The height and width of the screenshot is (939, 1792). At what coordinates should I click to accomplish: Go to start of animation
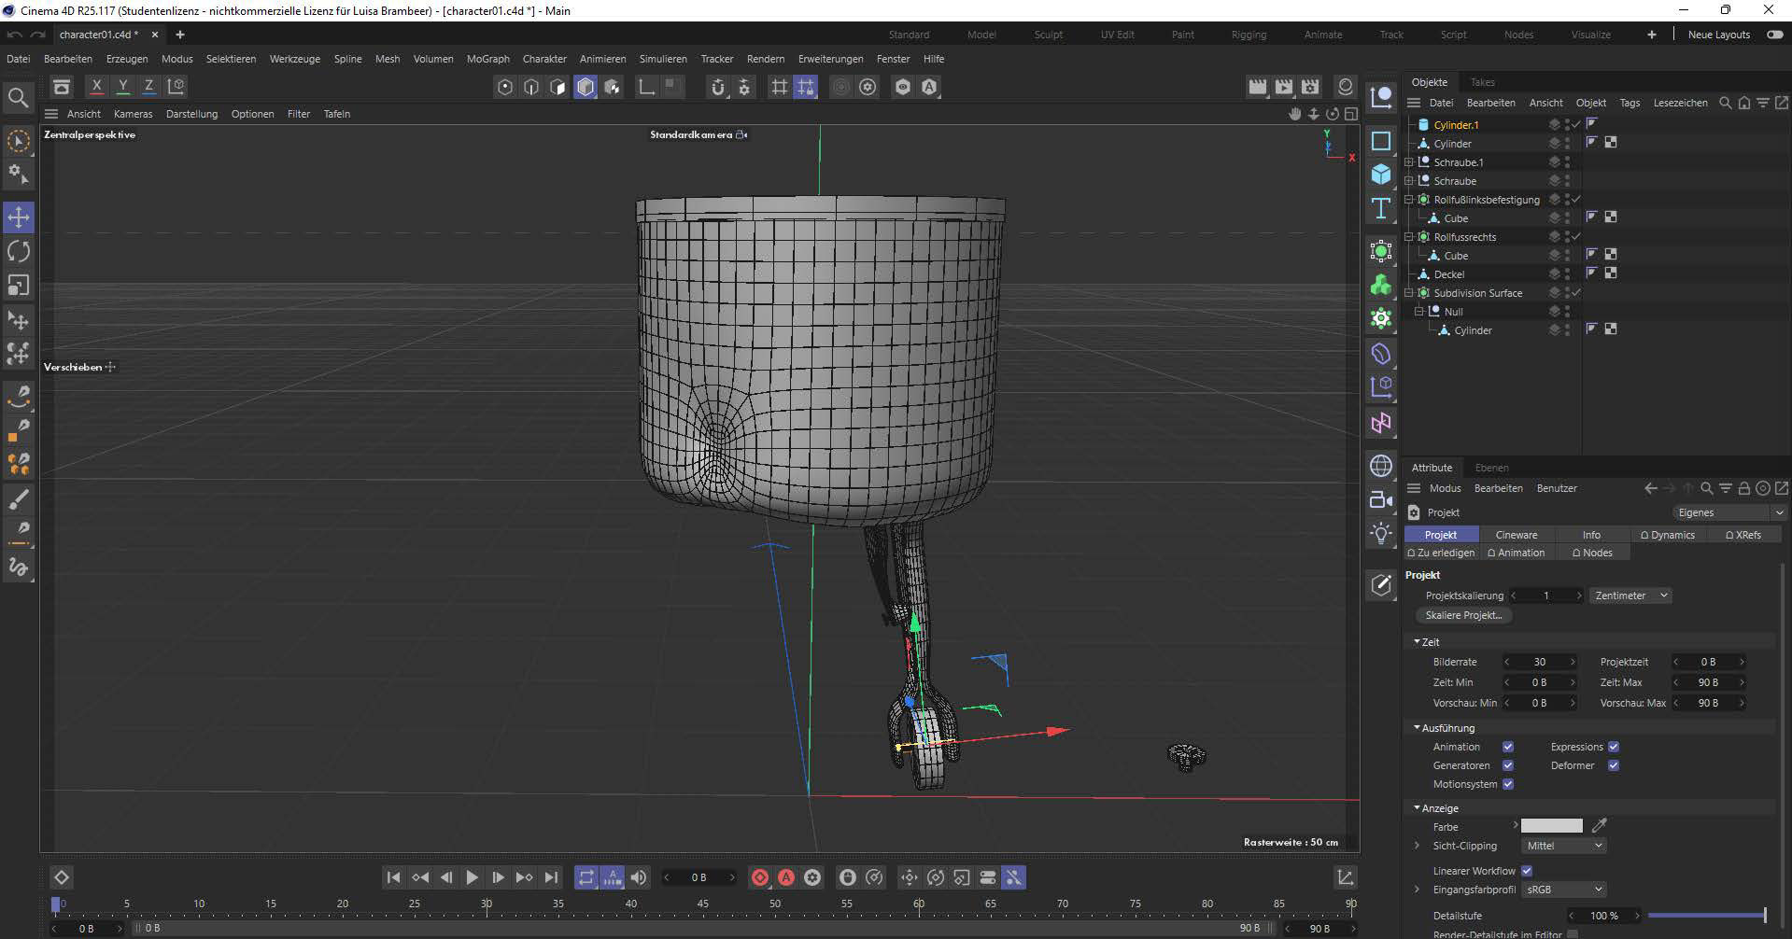click(393, 877)
